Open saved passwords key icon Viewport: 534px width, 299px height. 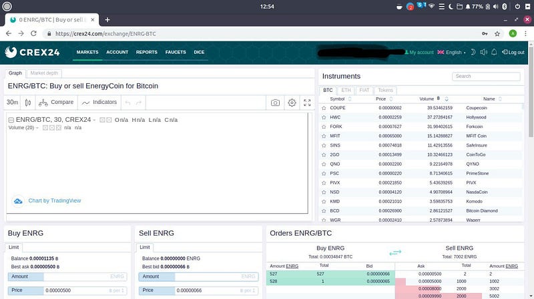[485, 34]
